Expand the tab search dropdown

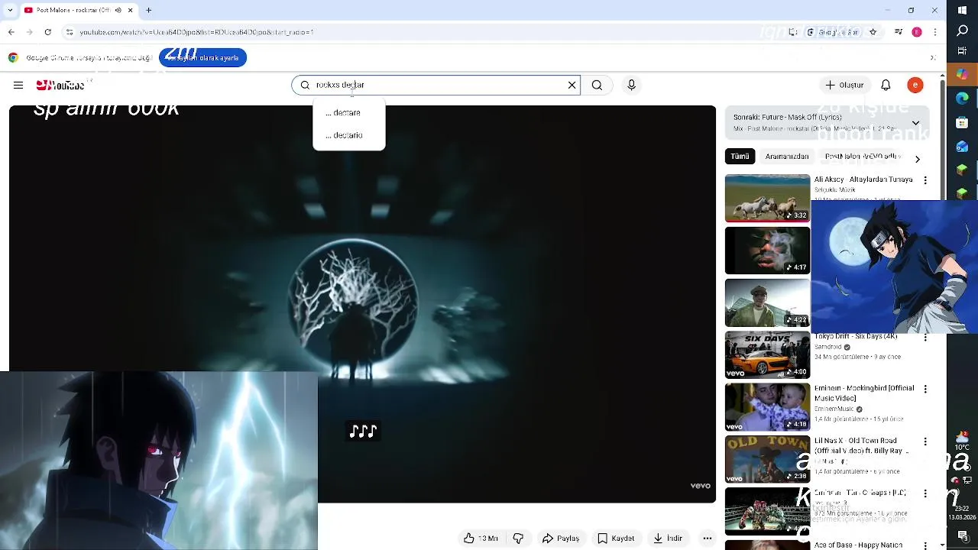tap(8, 10)
